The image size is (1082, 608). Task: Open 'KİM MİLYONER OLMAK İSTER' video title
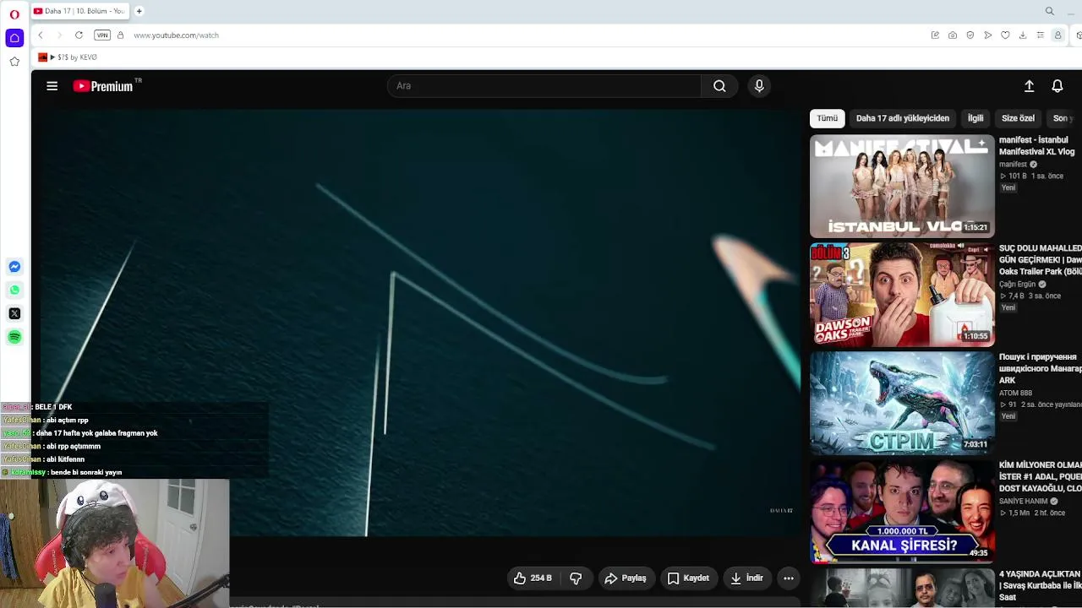click(x=1041, y=477)
